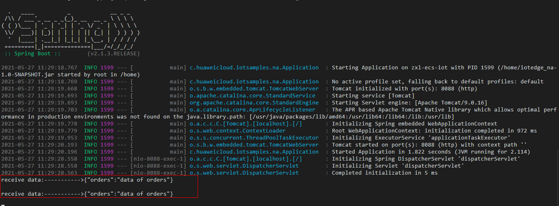Click the o.s.s.concurrent.ThreadPoolTaskExecutor logger name

pyautogui.click(x=254, y=137)
